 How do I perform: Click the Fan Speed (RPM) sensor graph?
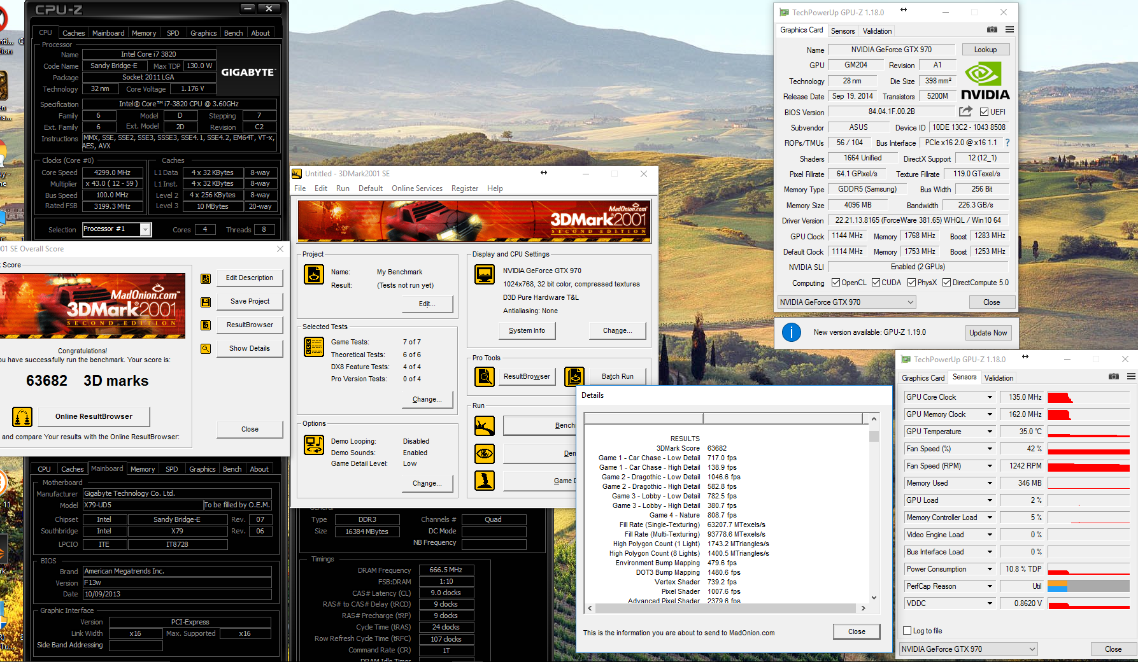pos(1088,466)
